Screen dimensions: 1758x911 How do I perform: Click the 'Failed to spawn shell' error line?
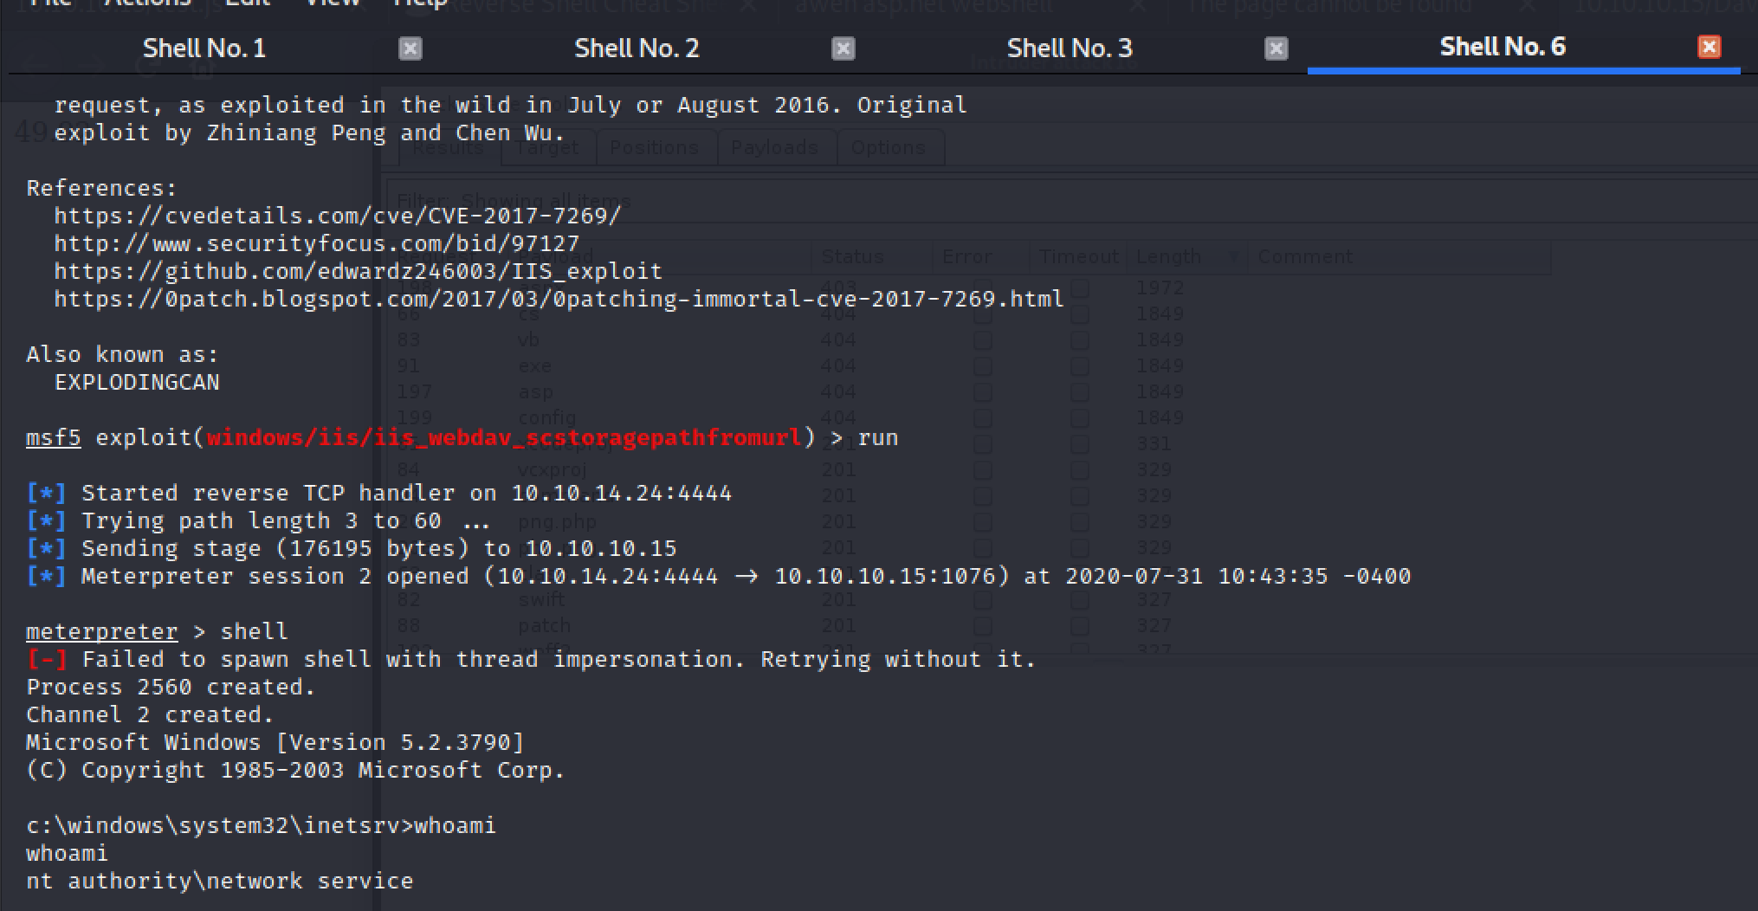pyautogui.click(x=532, y=659)
